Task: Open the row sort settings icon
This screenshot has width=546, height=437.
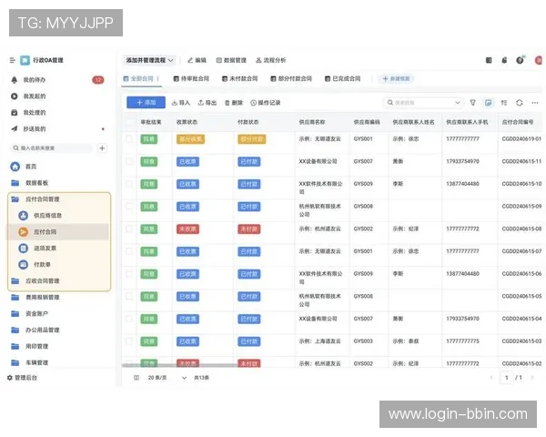Action: (504, 103)
